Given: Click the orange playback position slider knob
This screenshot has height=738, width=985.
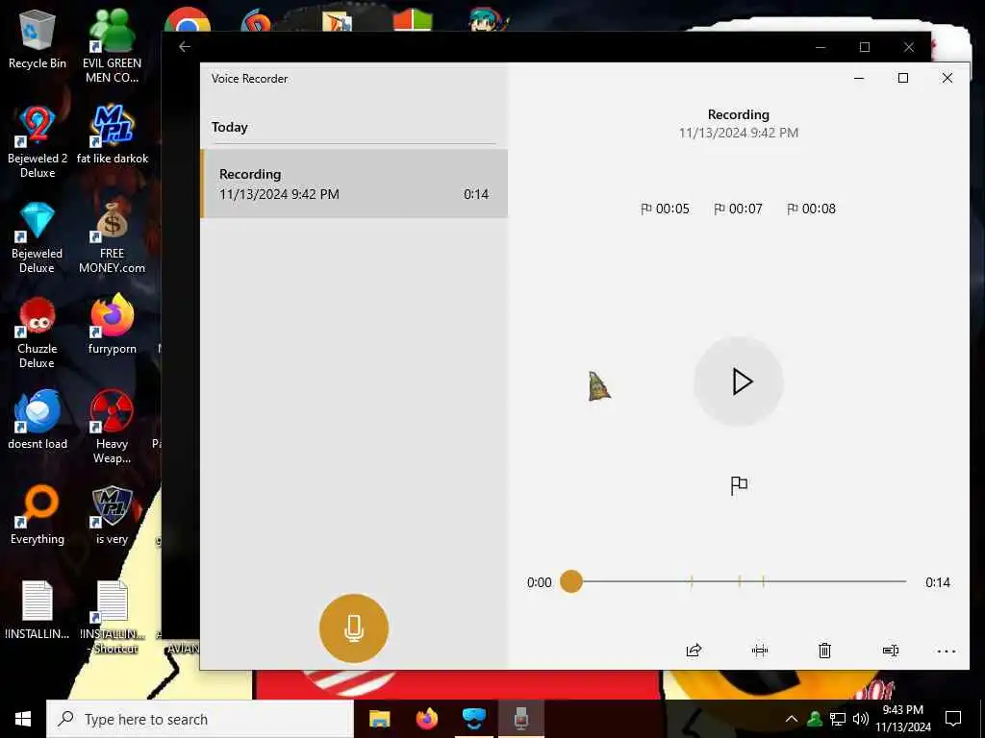Looking at the screenshot, I should tap(571, 581).
